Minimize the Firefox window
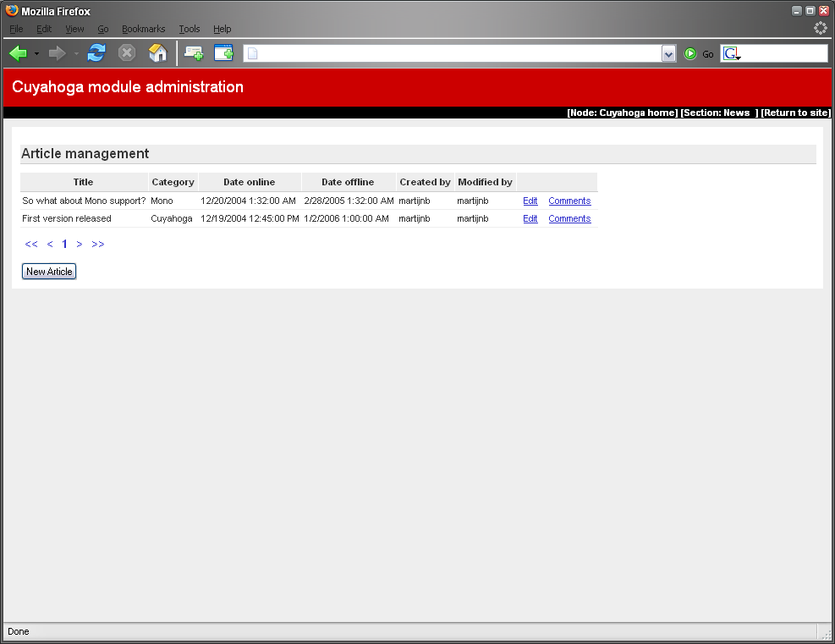Image resolution: width=835 pixels, height=644 pixels. (x=797, y=11)
